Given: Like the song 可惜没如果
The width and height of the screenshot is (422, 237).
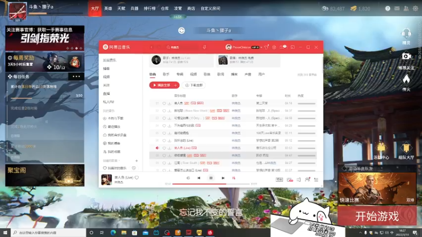Looking at the screenshot, I should 164,118.
